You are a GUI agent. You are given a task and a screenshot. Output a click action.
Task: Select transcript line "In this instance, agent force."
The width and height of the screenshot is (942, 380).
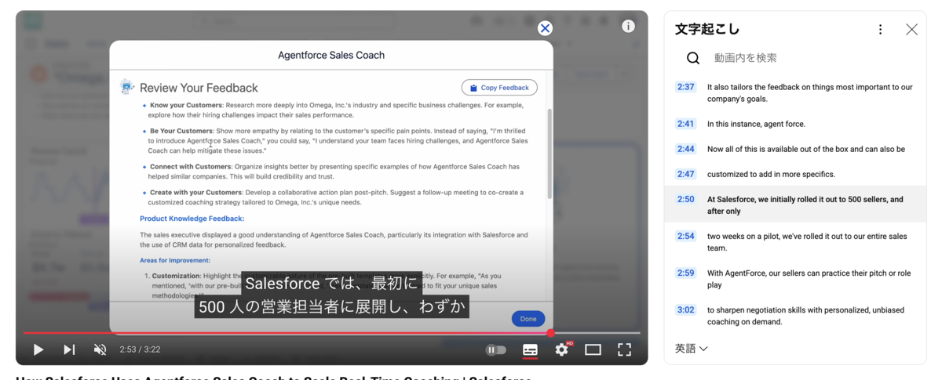pyautogui.click(x=756, y=124)
